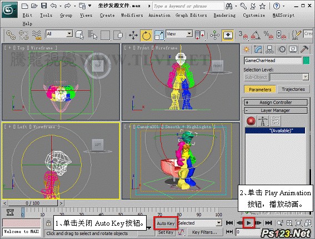Image resolution: width=315 pixels, height=239 pixels.
Task: Open the 3ds Max application menu logo
Action: [9, 9]
